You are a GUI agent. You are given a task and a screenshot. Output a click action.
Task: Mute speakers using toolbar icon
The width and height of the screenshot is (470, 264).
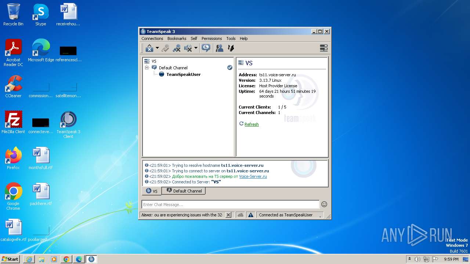[x=188, y=48]
